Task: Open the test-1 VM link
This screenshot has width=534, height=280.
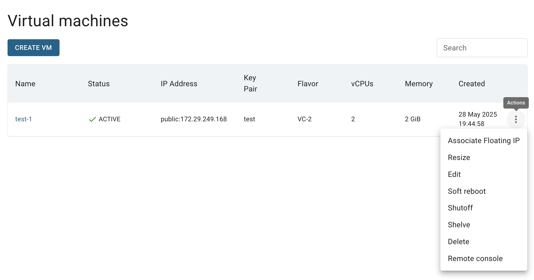Action: pyautogui.click(x=23, y=119)
